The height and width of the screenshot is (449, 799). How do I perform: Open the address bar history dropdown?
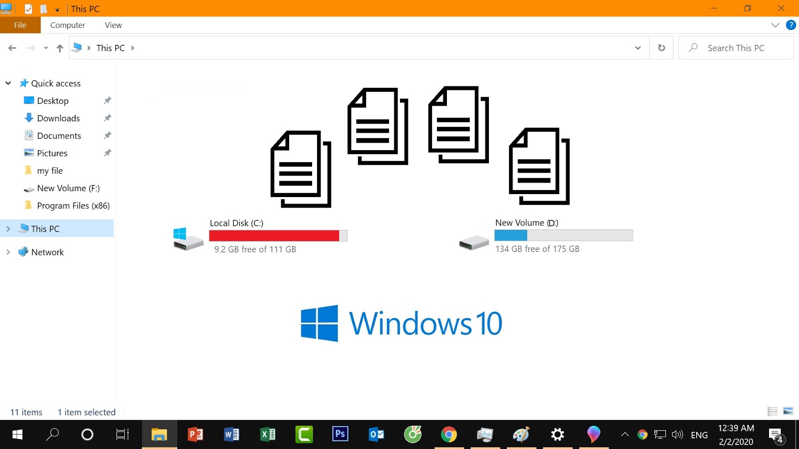[x=638, y=48]
